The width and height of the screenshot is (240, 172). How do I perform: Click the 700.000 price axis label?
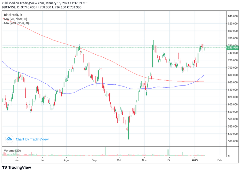click(x=233, y=68)
